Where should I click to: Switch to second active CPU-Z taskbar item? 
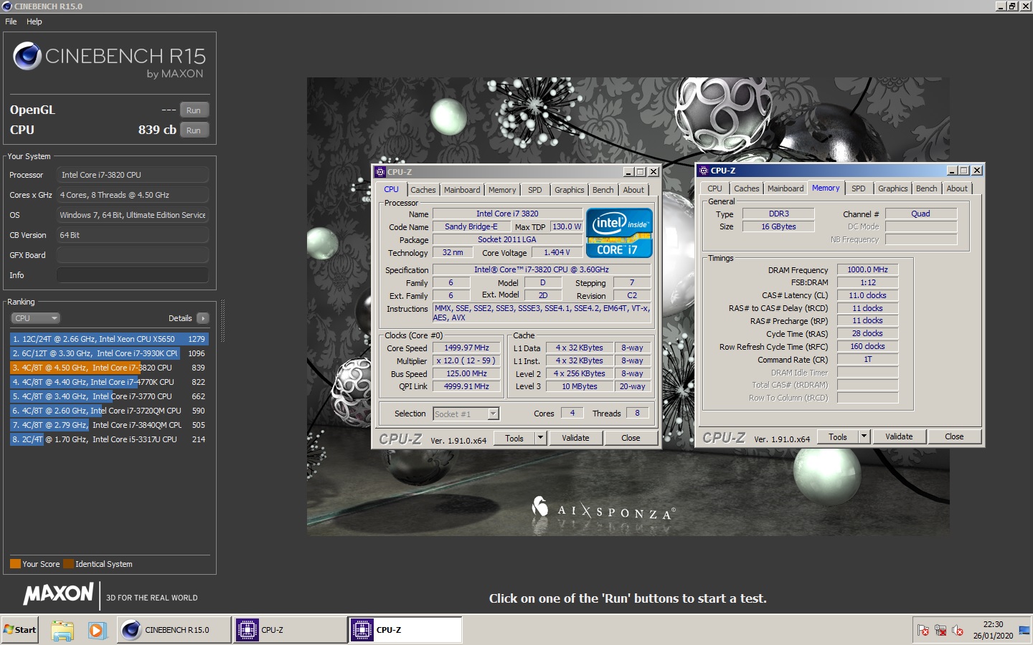pos(405,630)
